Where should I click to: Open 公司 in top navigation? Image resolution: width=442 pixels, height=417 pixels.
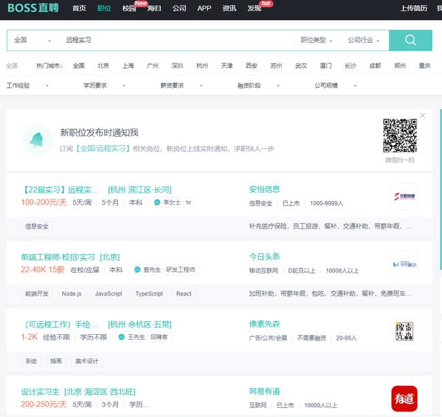point(180,8)
